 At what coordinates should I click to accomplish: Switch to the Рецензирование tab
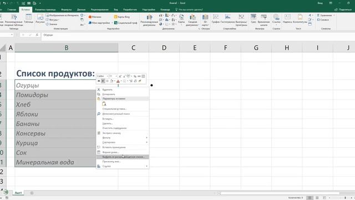[x=100, y=10]
